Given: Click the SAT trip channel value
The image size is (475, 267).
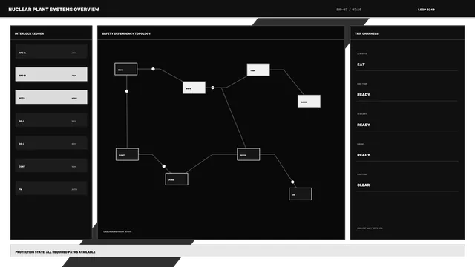Looking at the screenshot, I should coord(361,65).
